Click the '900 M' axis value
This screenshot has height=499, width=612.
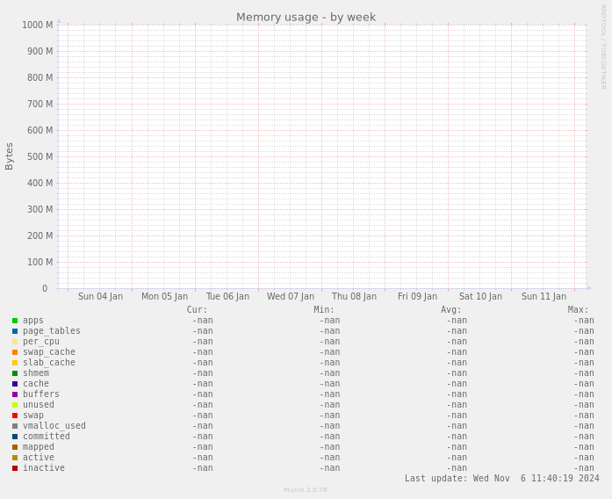coord(40,51)
